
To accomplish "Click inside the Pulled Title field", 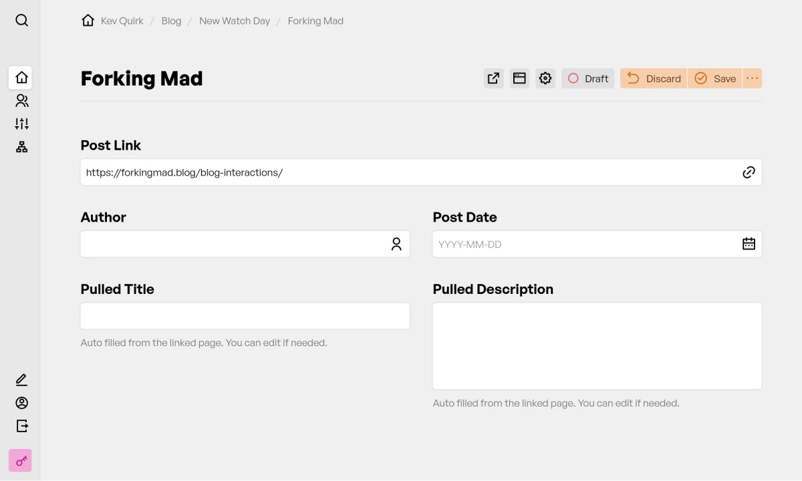I will pyautogui.click(x=245, y=315).
